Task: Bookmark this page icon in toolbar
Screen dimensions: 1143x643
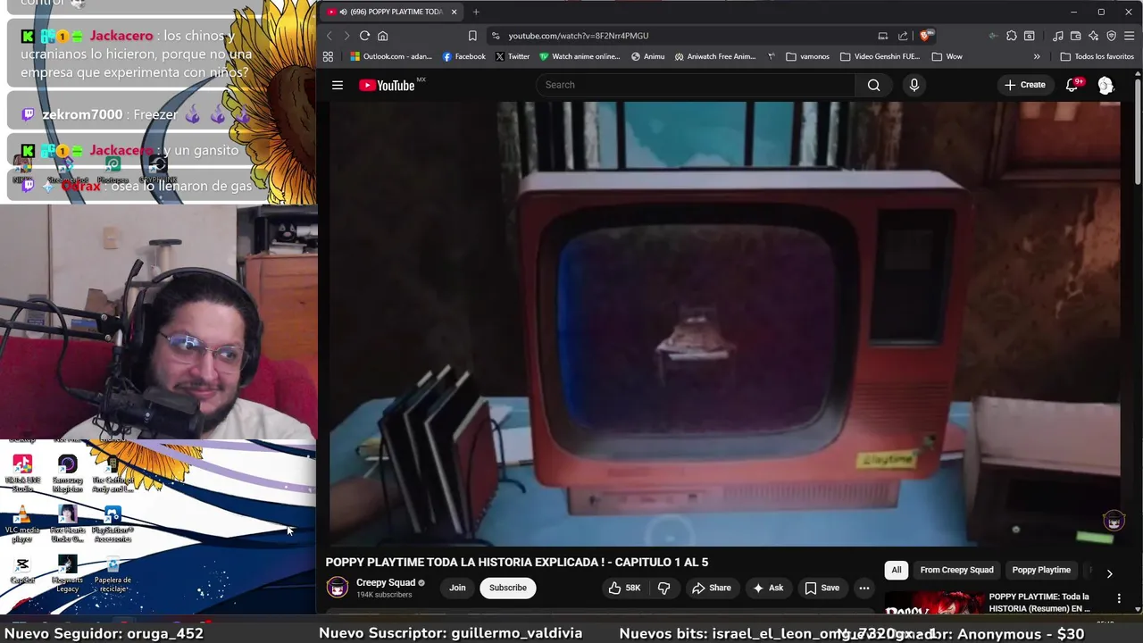Action: 472,36
